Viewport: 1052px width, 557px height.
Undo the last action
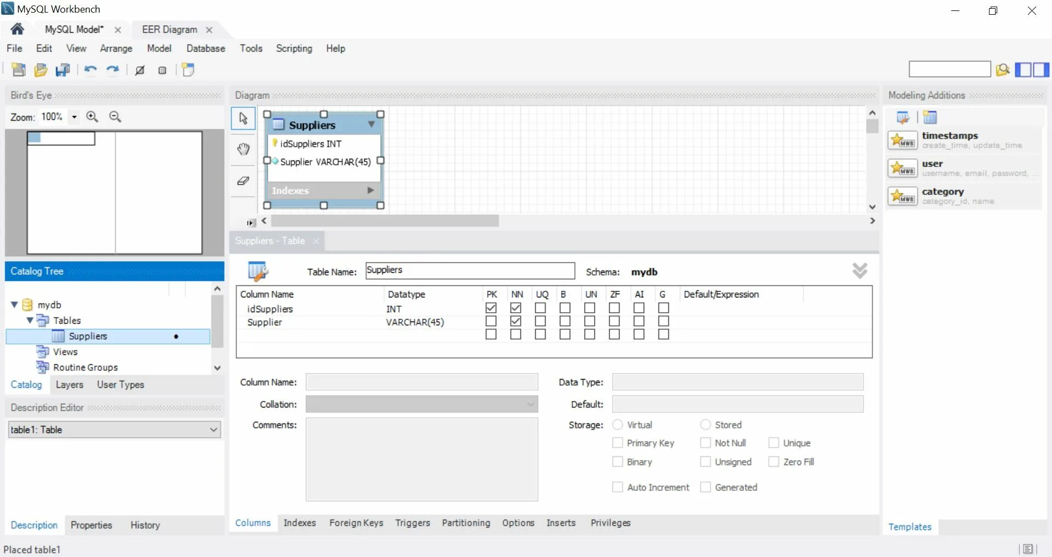(90, 70)
